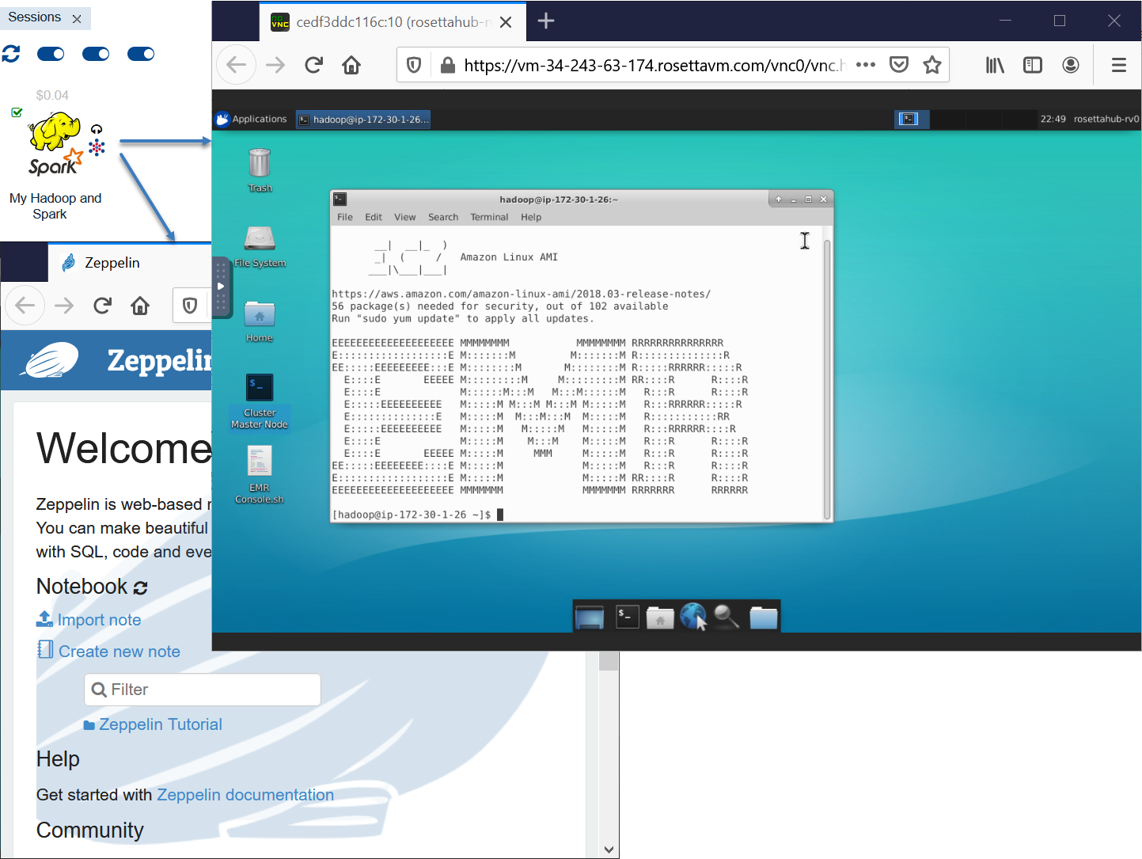Open home page in VNC browser window

pyautogui.click(x=351, y=65)
